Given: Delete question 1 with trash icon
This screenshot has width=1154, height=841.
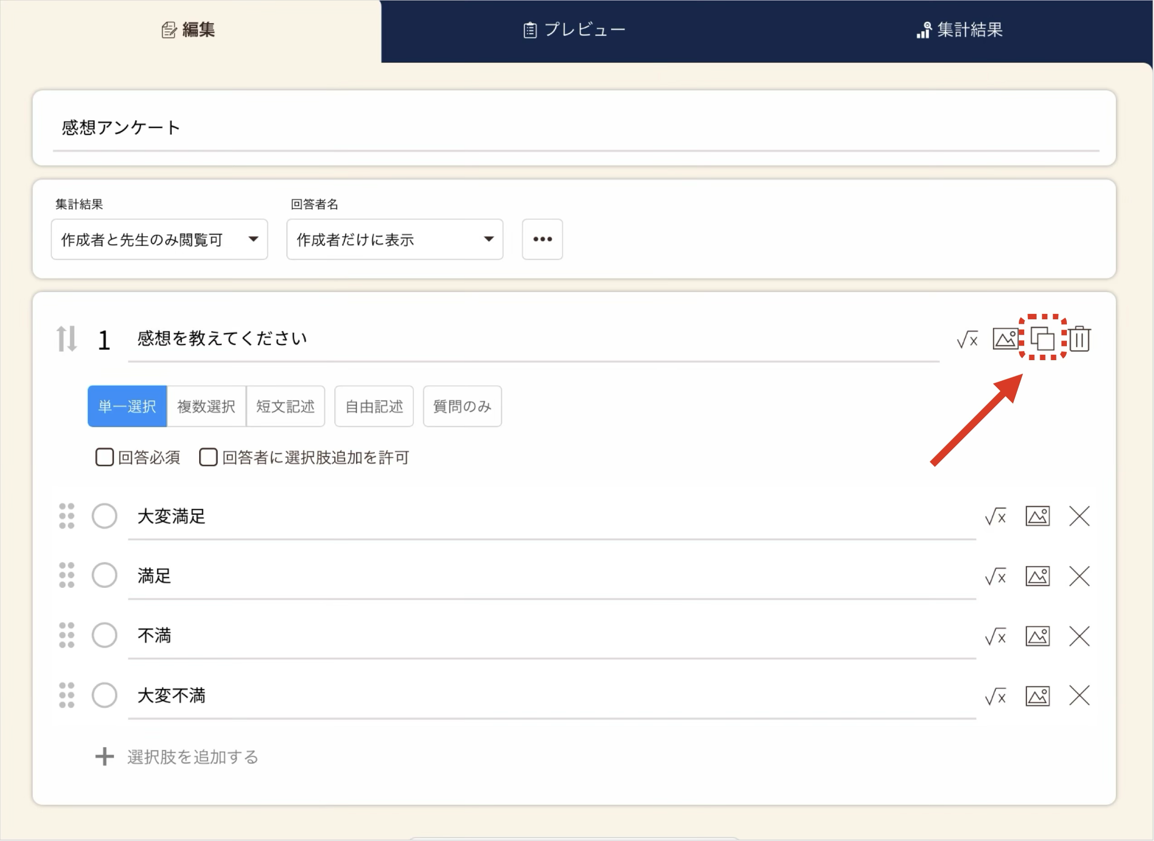Looking at the screenshot, I should click(x=1079, y=338).
